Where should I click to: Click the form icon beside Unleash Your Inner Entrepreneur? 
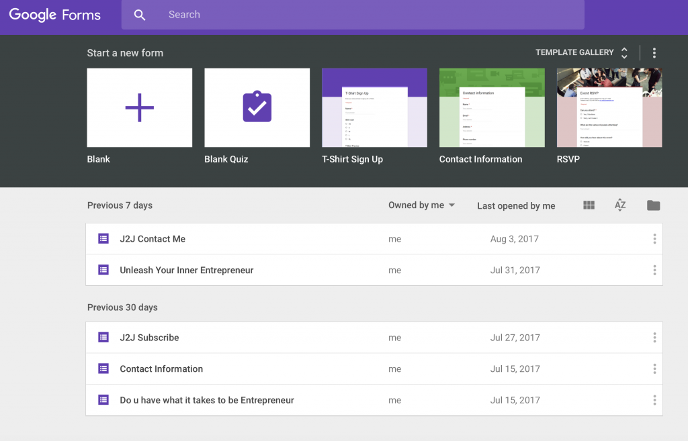coord(103,270)
